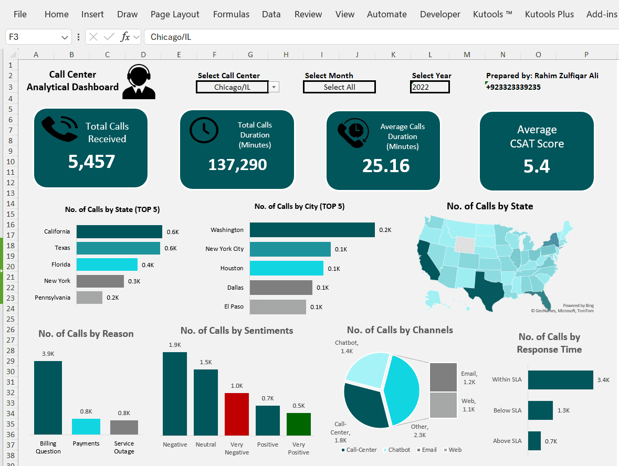619x466 pixels.
Task: Click the Houston bar in city chart
Action: pos(287,268)
